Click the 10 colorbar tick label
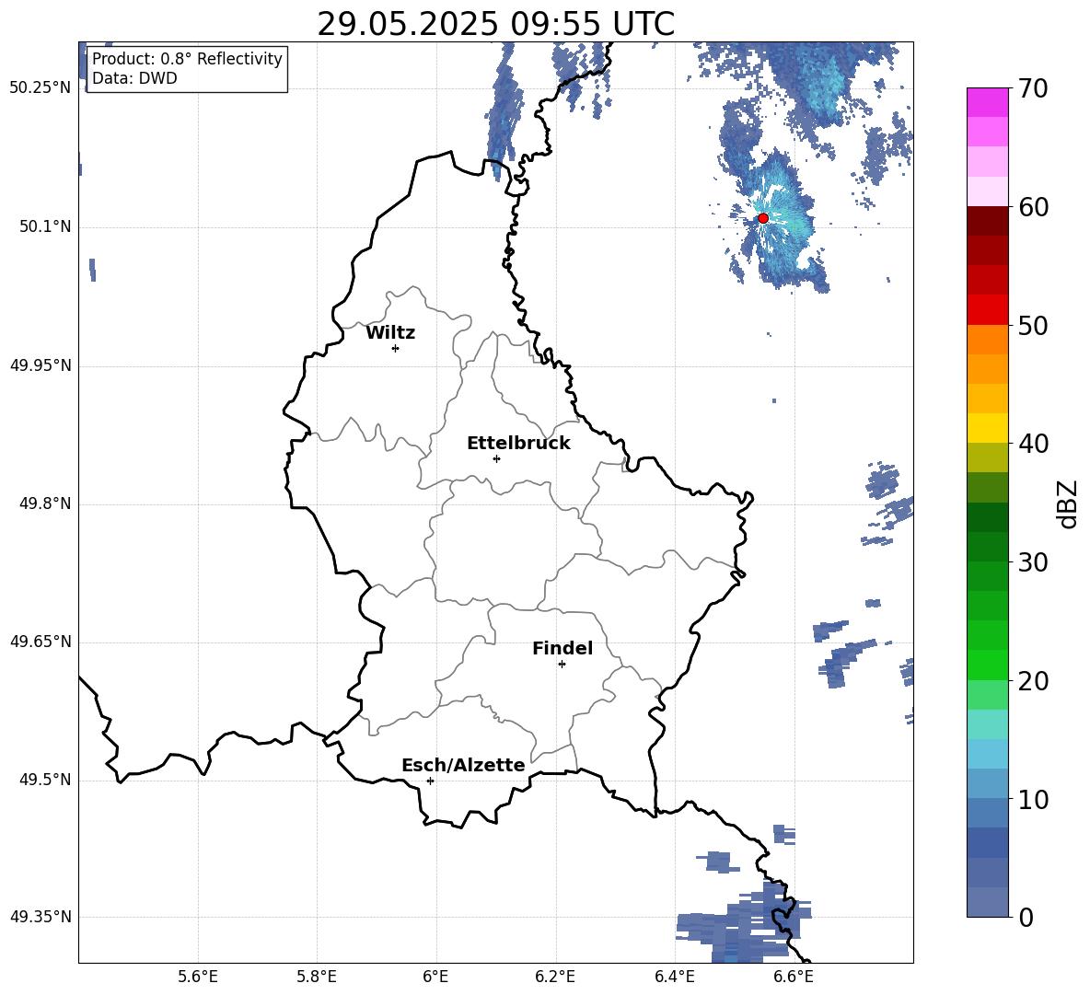 pyautogui.click(x=1033, y=799)
